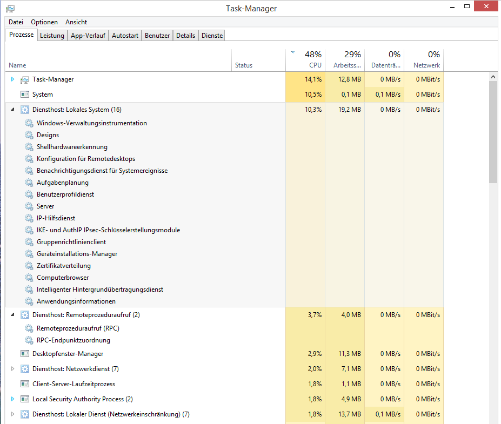This screenshot has height=424, width=501.
Task: Click the Aufgabenplanung service gear icon
Action: (x=29, y=183)
